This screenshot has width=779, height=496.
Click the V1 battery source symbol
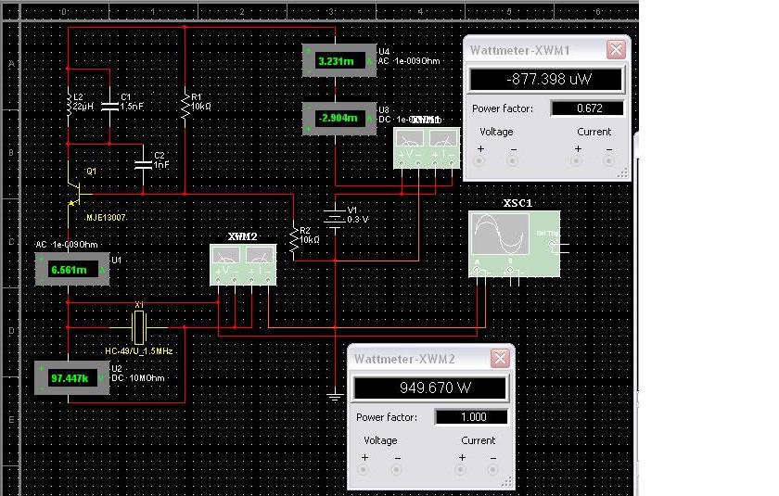[x=330, y=217]
